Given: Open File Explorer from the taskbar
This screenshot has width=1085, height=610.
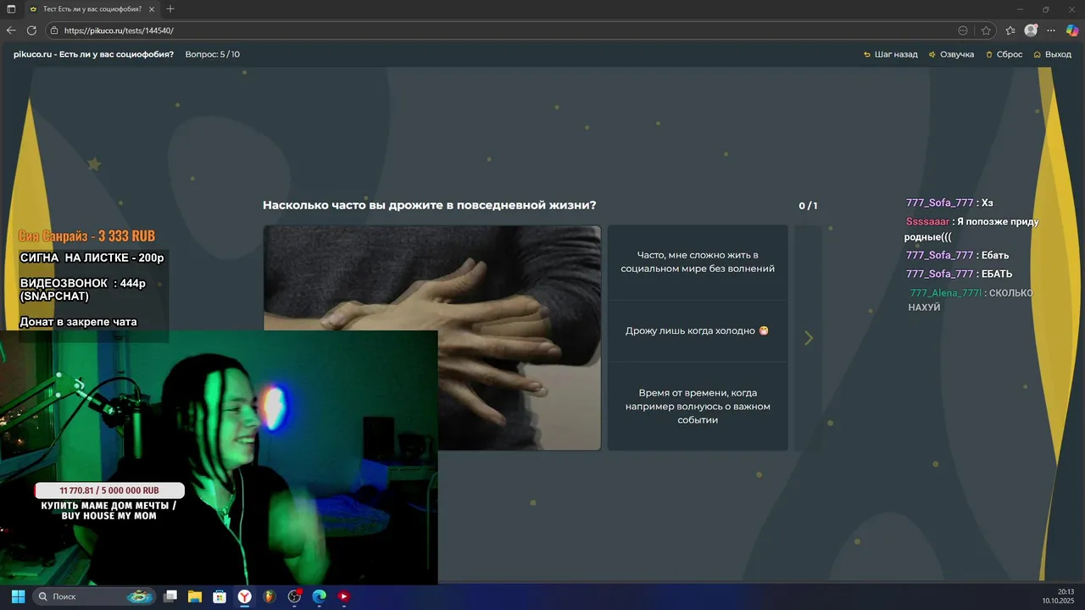Looking at the screenshot, I should [195, 596].
